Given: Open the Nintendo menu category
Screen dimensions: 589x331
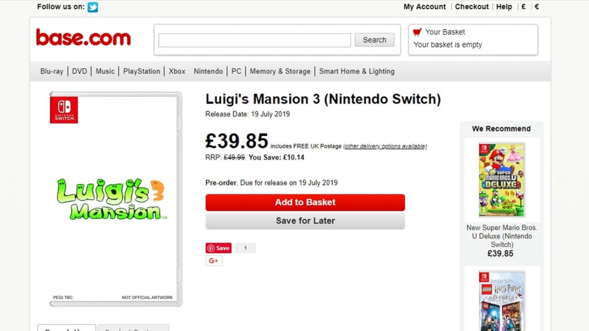Looking at the screenshot, I should coord(208,71).
